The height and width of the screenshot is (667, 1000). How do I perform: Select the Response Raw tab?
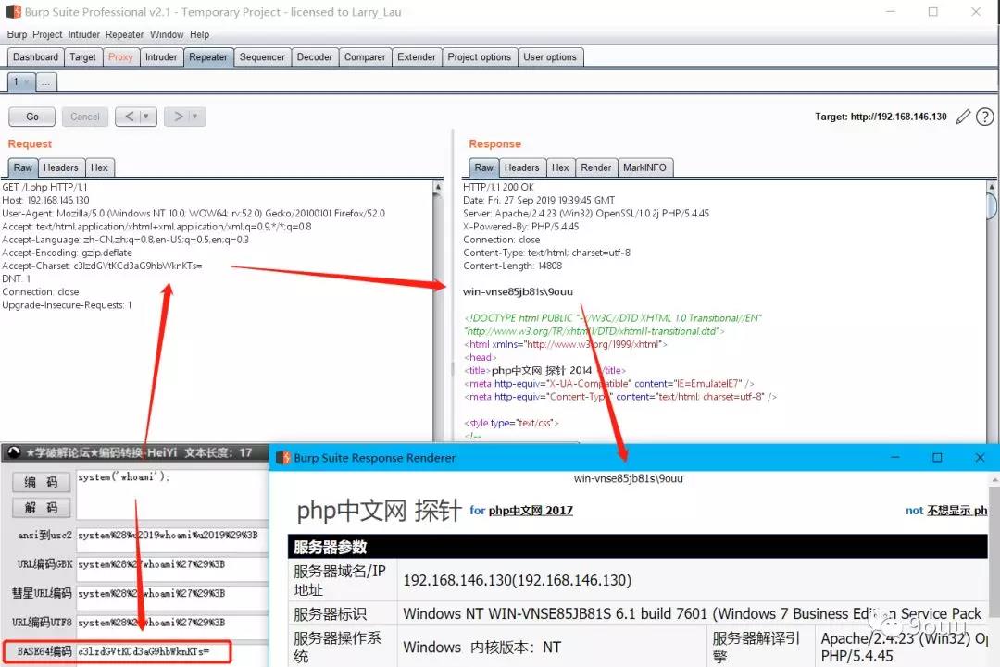(484, 167)
